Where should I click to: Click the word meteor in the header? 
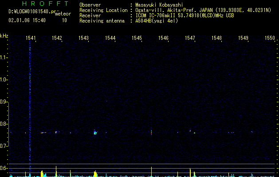pos(63,14)
